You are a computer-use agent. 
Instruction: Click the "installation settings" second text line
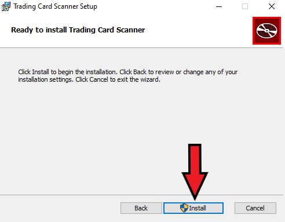pos(89,79)
